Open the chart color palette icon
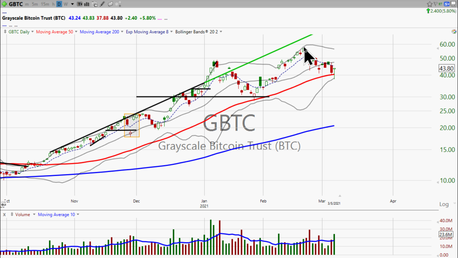Screen dimensions: 458x258 click(x=454, y=32)
